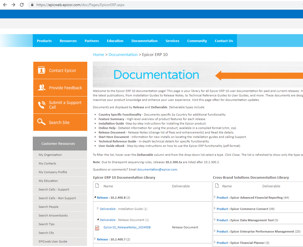Click the browser forward arrow
Screen dimensions: 303x247
point(13,5)
